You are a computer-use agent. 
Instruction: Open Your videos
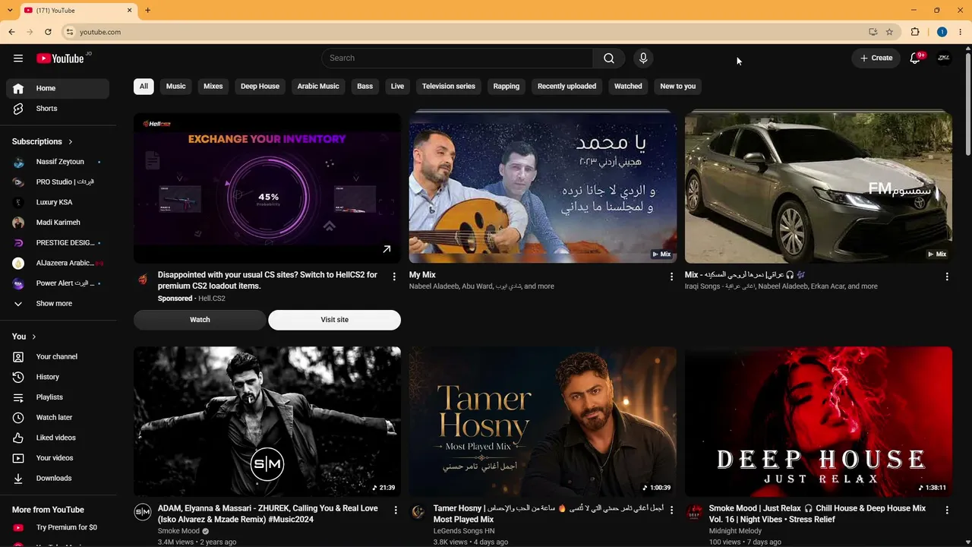(58, 458)
